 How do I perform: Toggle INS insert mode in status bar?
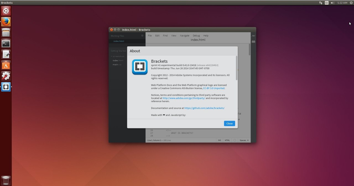pos(220,140)
